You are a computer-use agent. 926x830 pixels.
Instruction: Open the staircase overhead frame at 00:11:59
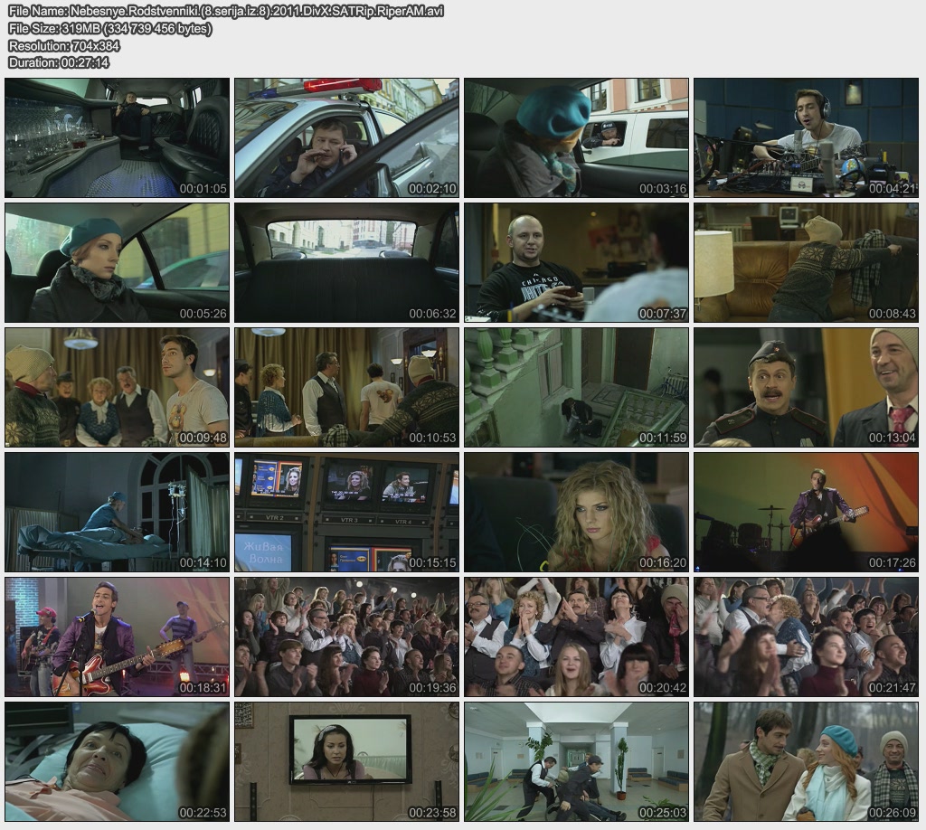(x=577, y=387)
